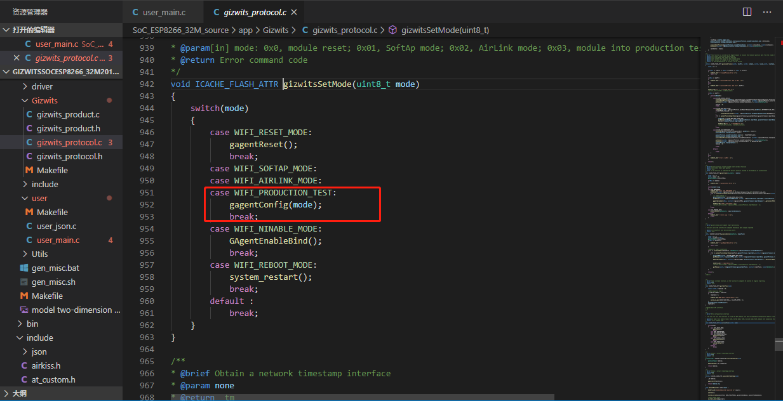The image size is (783, 401).
Task: Close the gizwits_protocol.c tab
Action: pyautogui.click(x=293, y=12)
